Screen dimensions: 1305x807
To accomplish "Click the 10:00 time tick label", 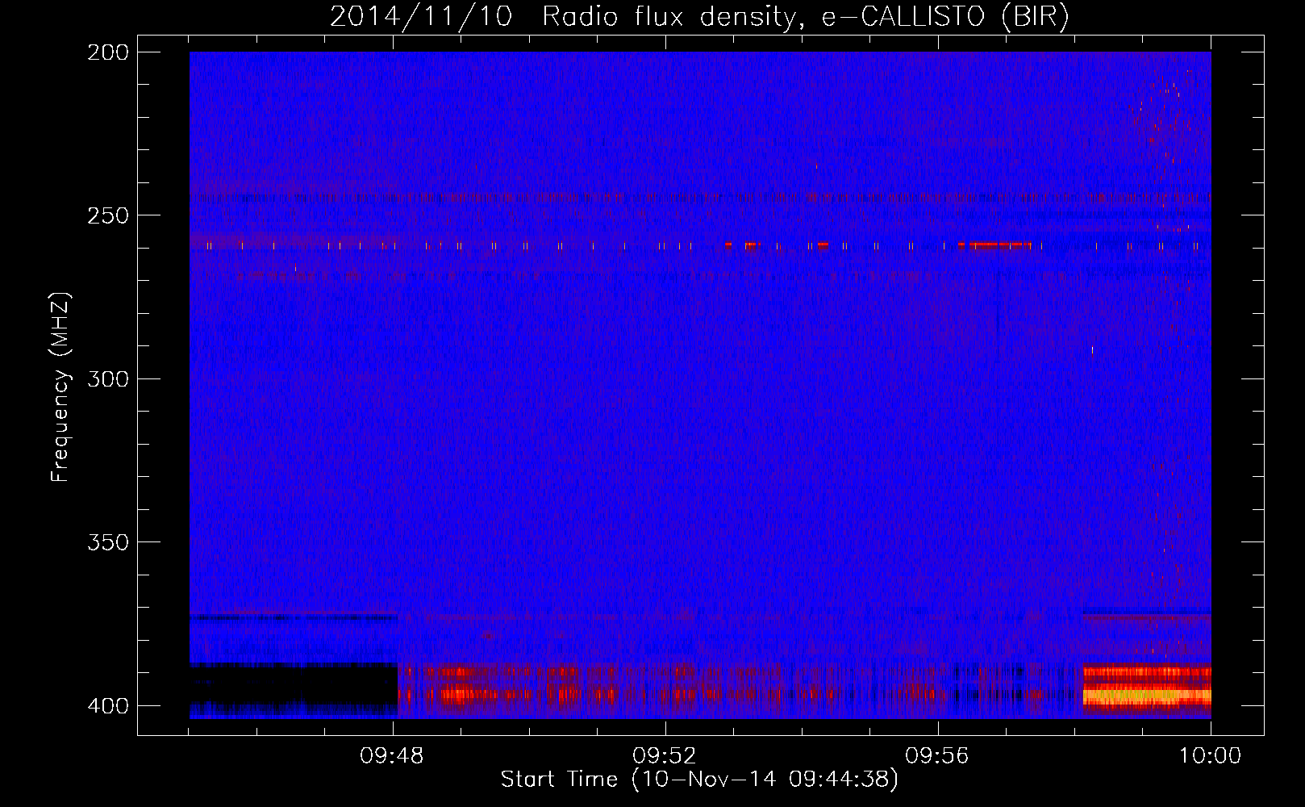I will pyautogui.click(x=1210, y=756).
